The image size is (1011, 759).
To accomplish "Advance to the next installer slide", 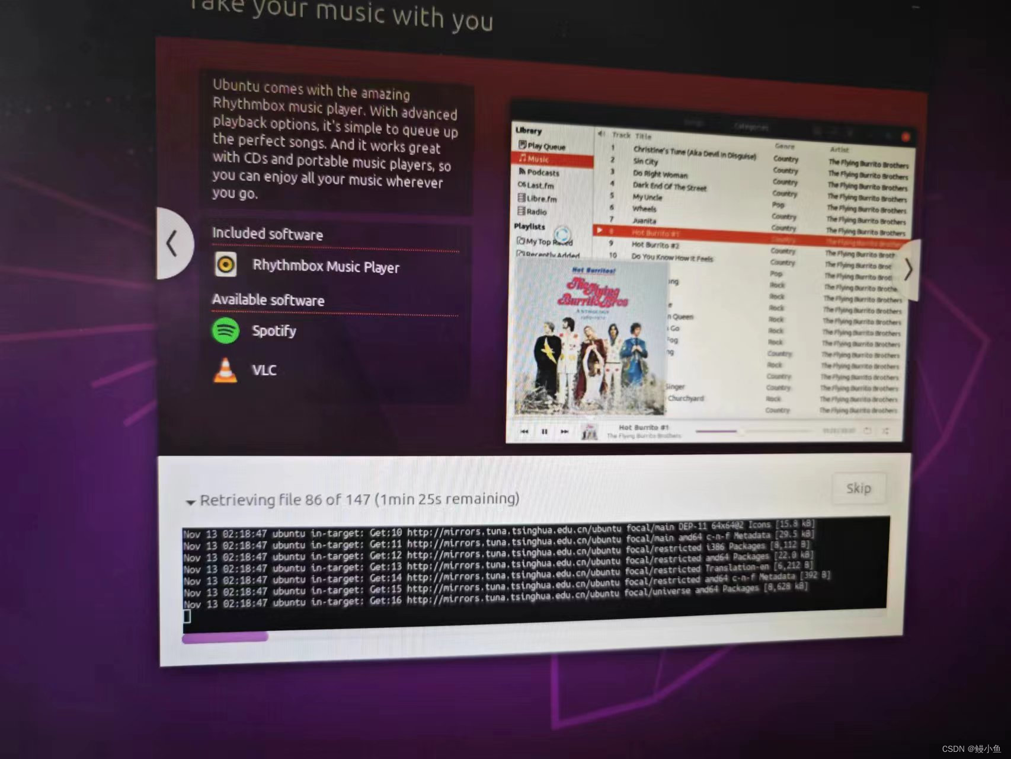I will pyautogui.click(x=907, y=270).
